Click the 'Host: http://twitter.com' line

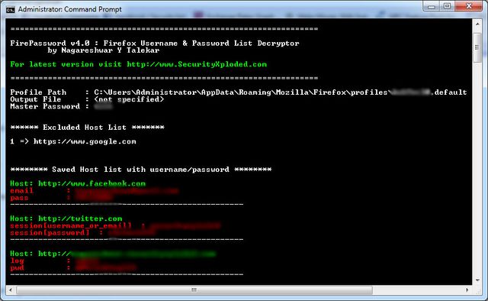(x=66, y=218)
